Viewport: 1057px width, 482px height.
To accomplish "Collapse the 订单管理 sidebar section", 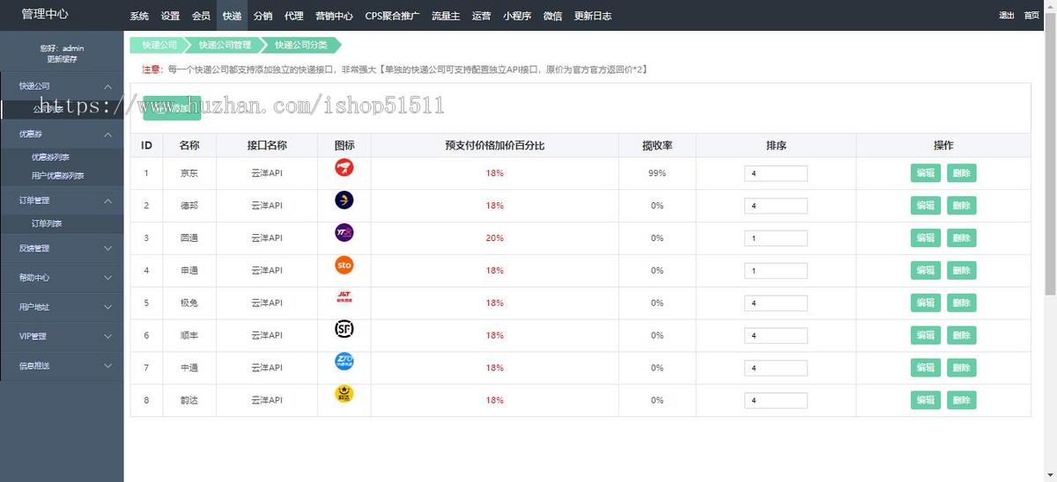I will coord(62,201).
